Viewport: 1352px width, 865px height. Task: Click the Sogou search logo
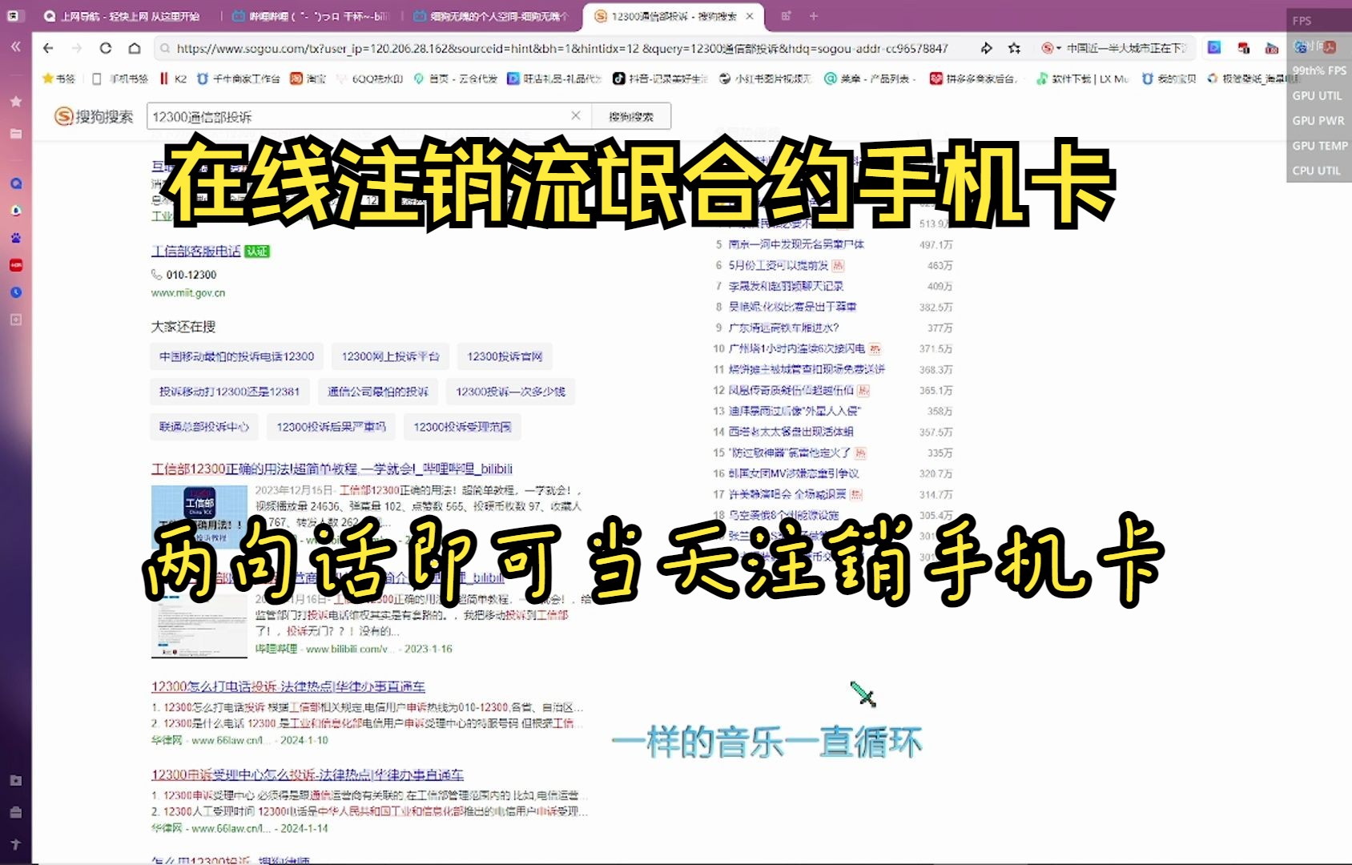click(94, 117)
